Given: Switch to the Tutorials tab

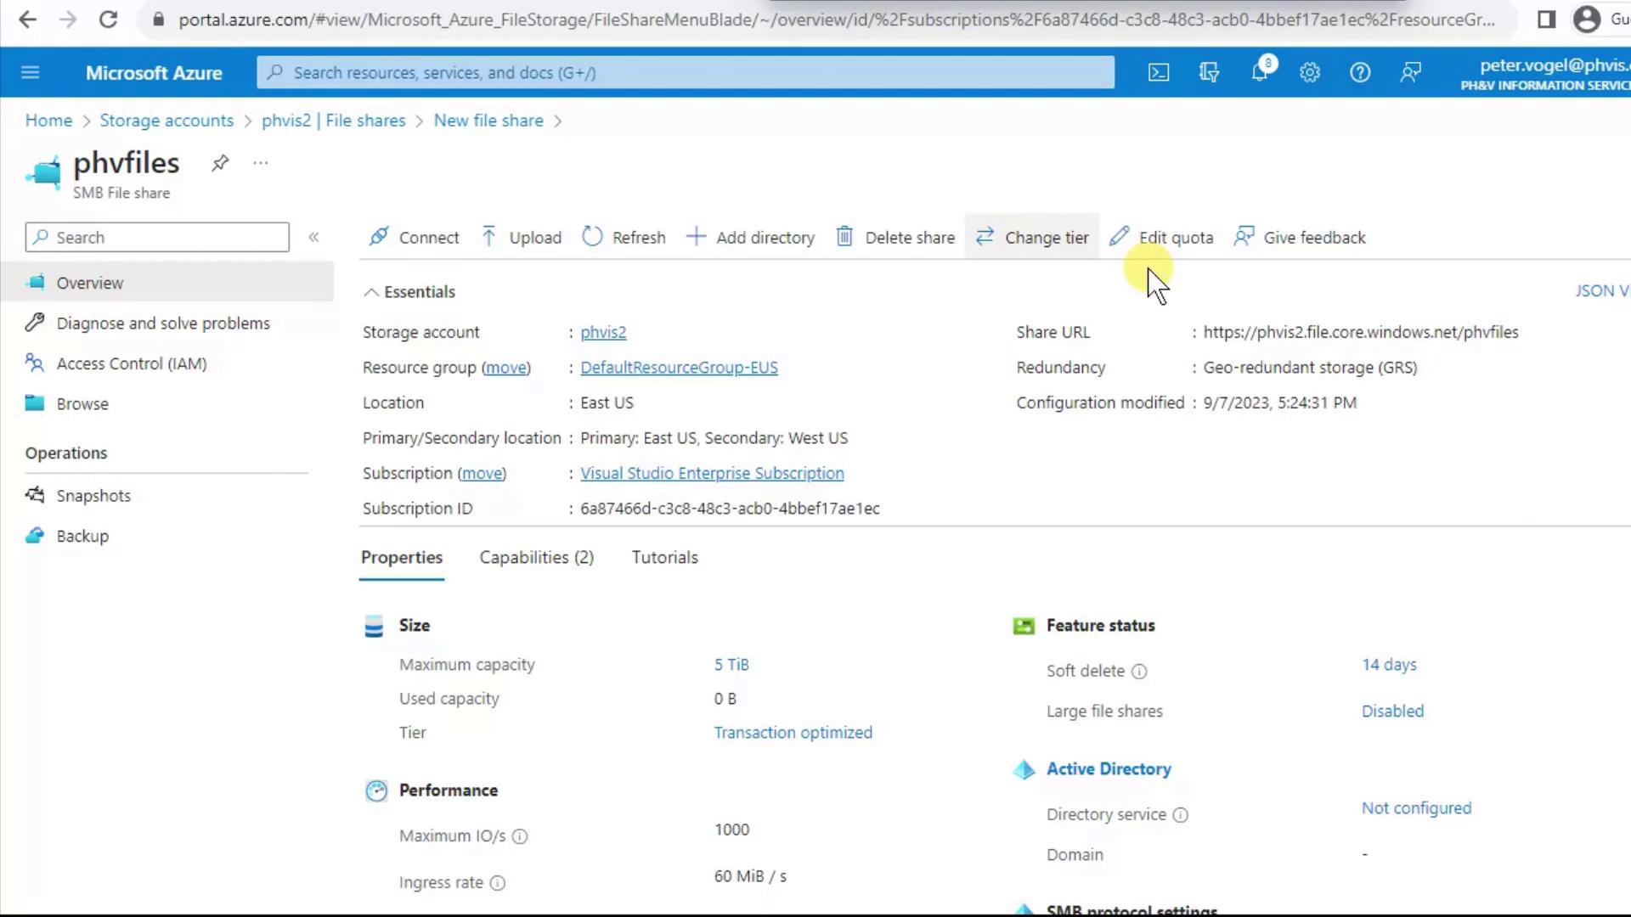Looking at the screenshot, I should pyautogui.click(x=664, y=558).
